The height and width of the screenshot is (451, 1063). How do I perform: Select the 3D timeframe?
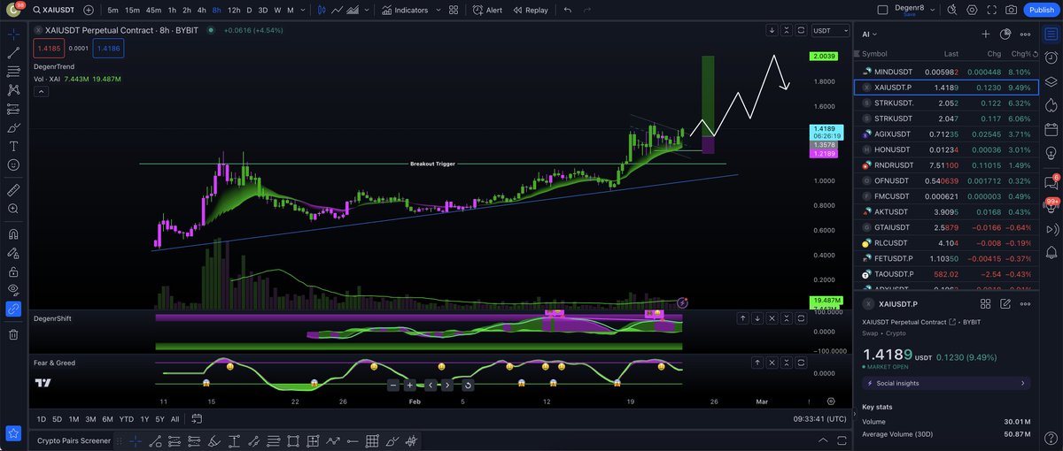[x=263, y=10]
